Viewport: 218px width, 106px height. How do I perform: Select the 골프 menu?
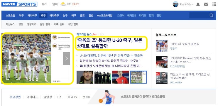tap(82, 16)
